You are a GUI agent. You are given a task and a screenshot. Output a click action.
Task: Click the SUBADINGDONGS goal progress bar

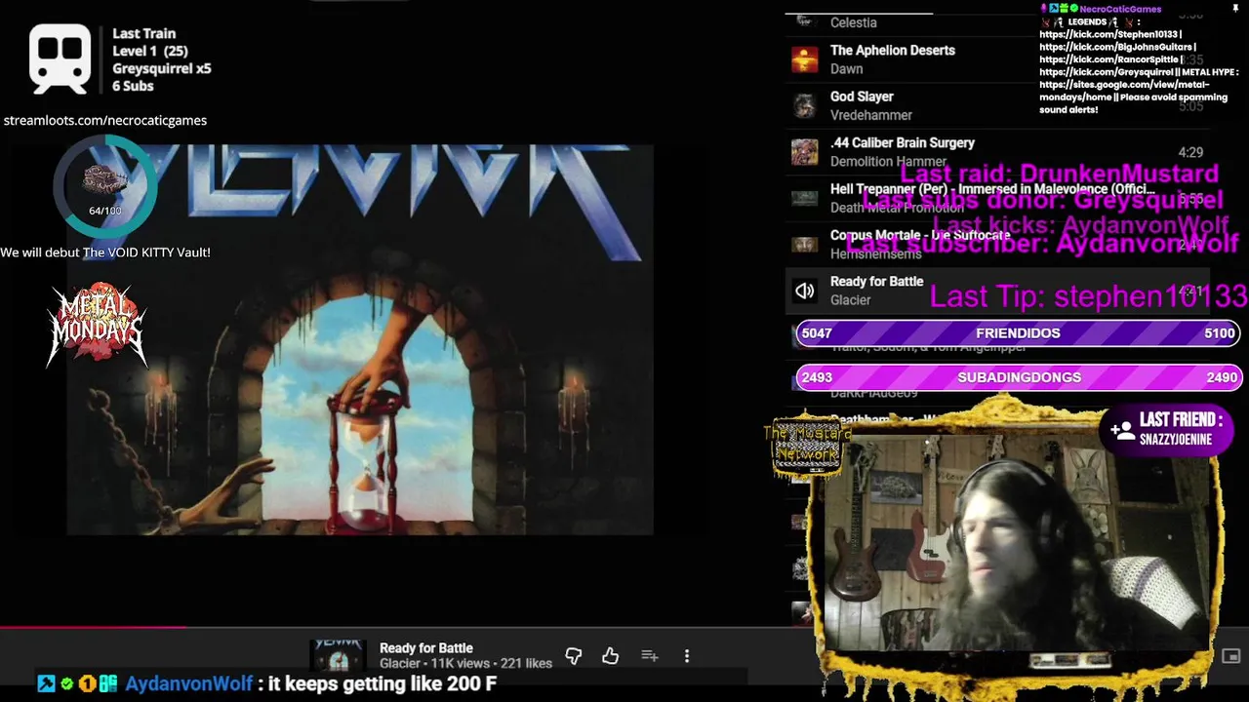coord(1018,377)
